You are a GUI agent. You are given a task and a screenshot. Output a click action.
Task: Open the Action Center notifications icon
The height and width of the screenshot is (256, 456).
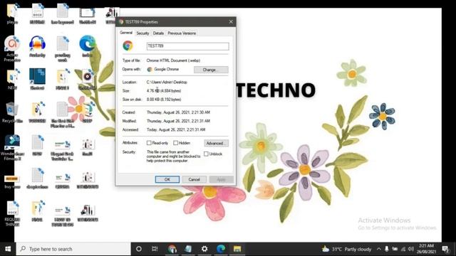tap(445, 249)
